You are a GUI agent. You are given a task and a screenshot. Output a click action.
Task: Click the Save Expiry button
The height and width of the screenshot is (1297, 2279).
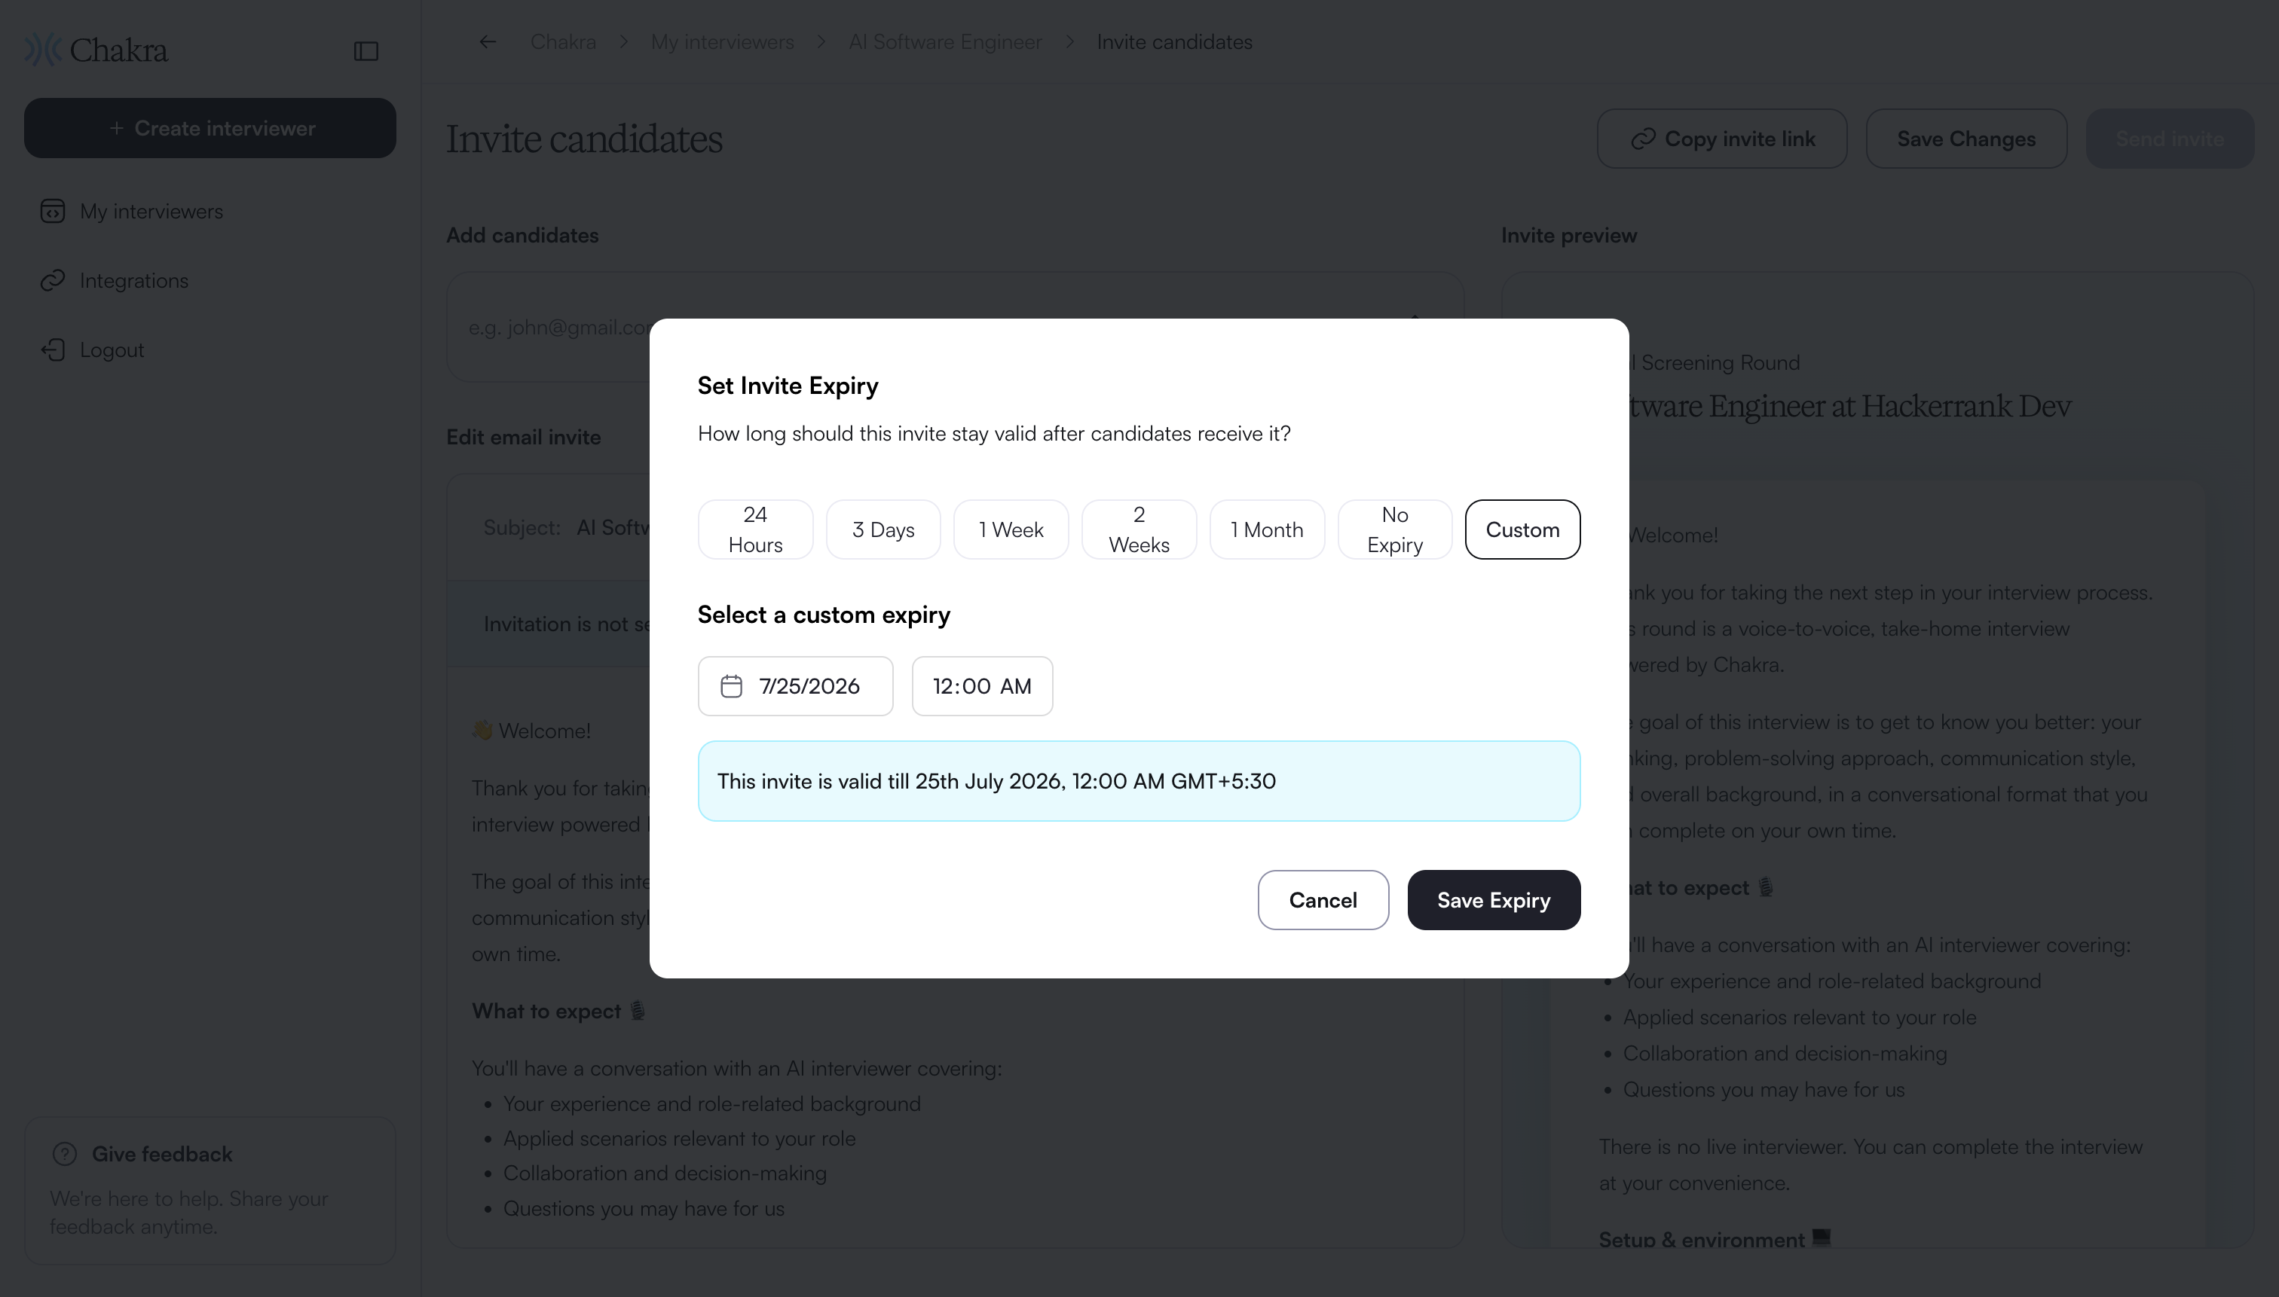pyautogui.click(x=1494, y=901)
